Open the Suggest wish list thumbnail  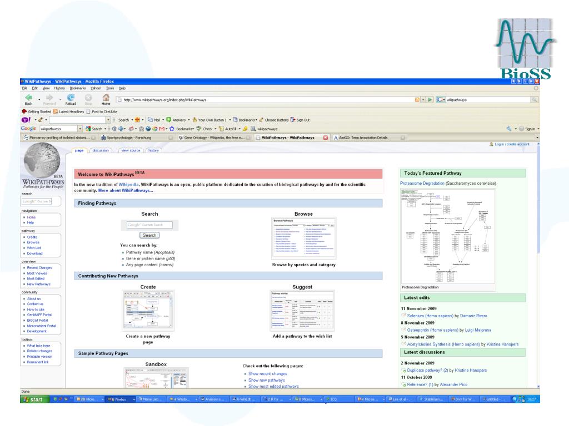point(302,311)
